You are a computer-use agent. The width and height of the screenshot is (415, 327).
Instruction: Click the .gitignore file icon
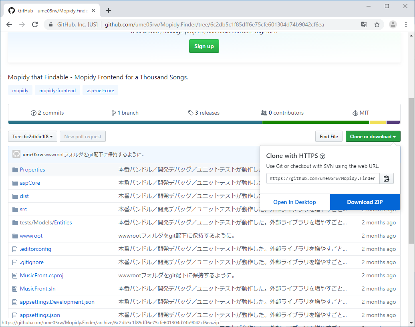14,262
